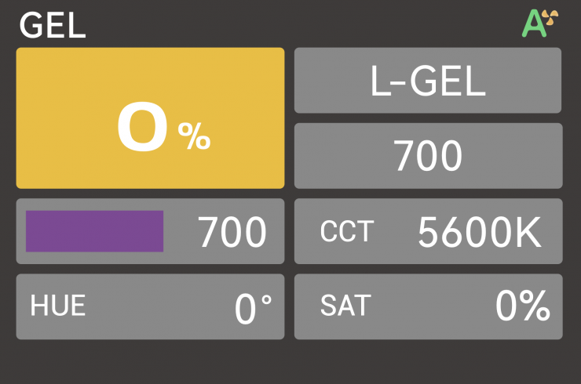
Task: Click the 0% saturation value
Action: point(522,307)
